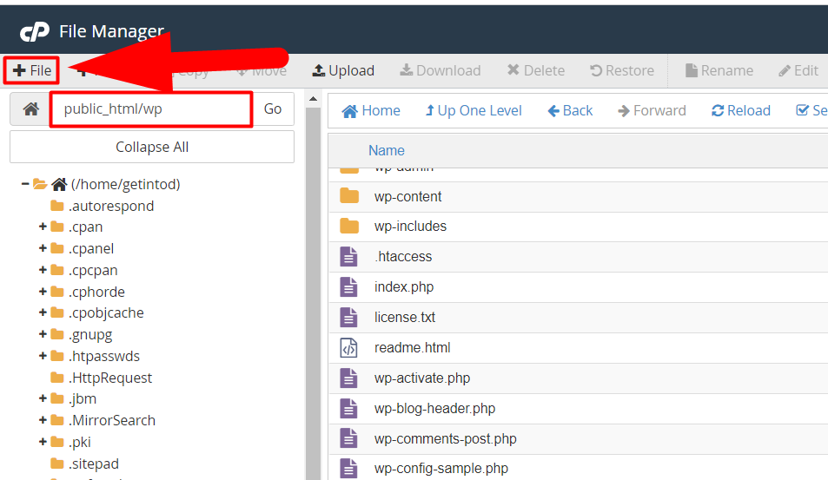
Task: Click the Download toolbar button
Action: coord(440,70)
